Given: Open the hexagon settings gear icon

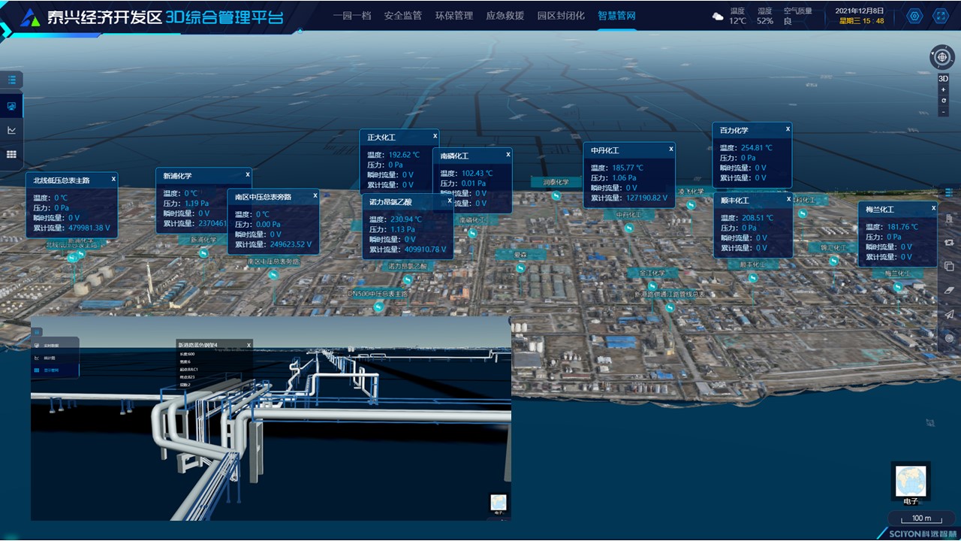Looking at the screenshot, I should [x=914, y=16].
